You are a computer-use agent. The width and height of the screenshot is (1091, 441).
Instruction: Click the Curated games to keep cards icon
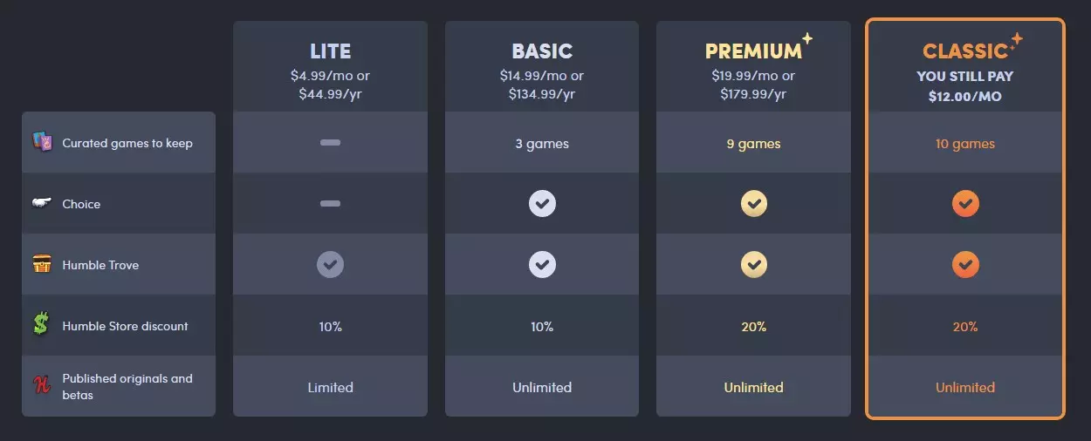42,142
